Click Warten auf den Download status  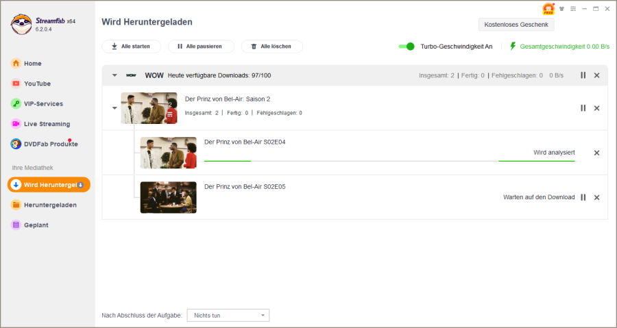coord(539,197)
